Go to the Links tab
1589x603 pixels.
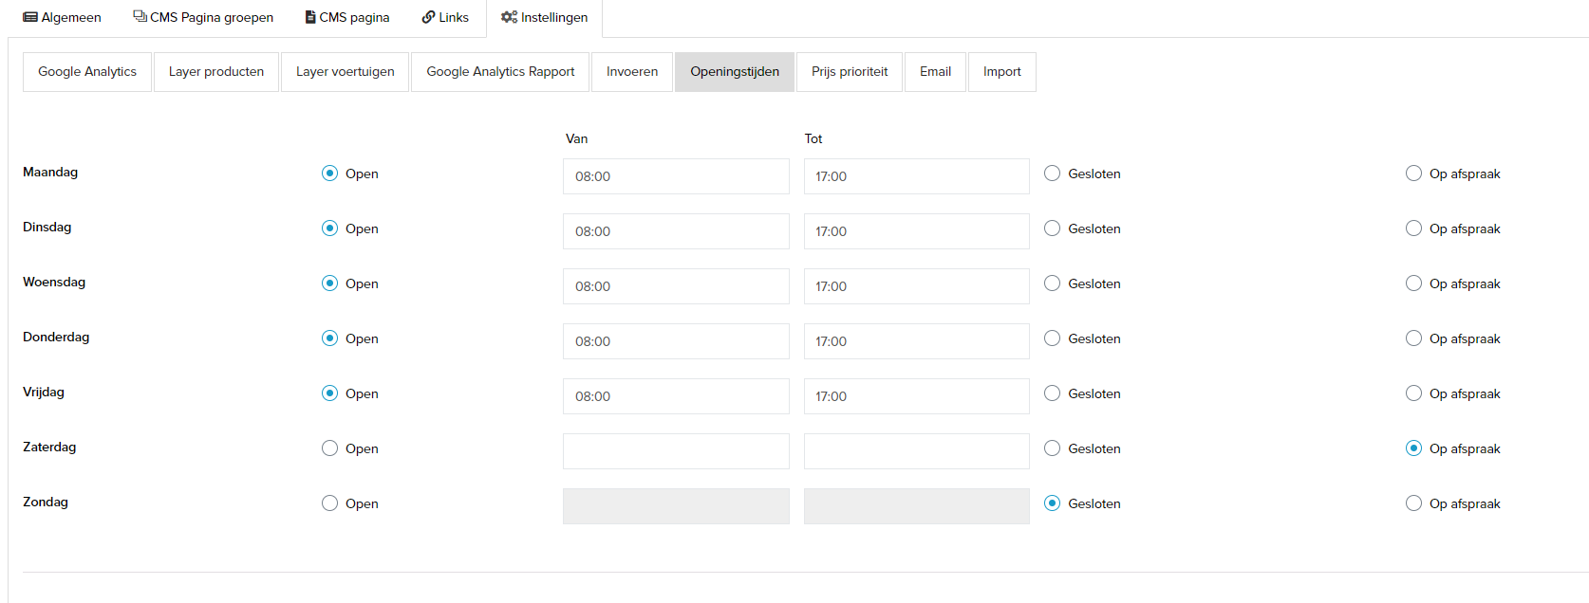[x=445, y=17]
